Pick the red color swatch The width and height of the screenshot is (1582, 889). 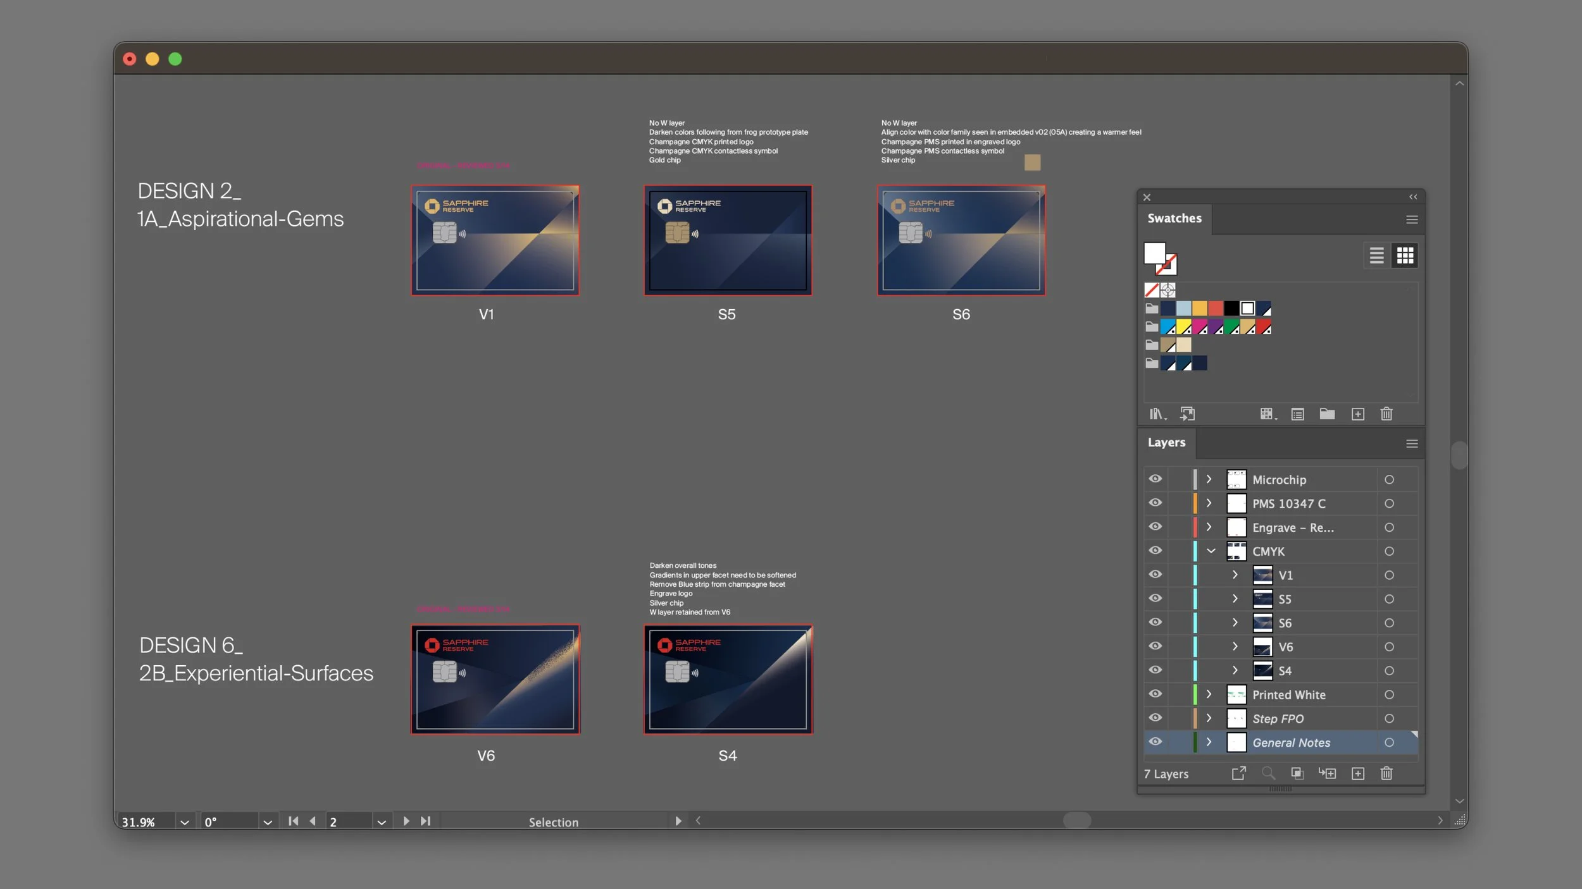point(1215,309)
